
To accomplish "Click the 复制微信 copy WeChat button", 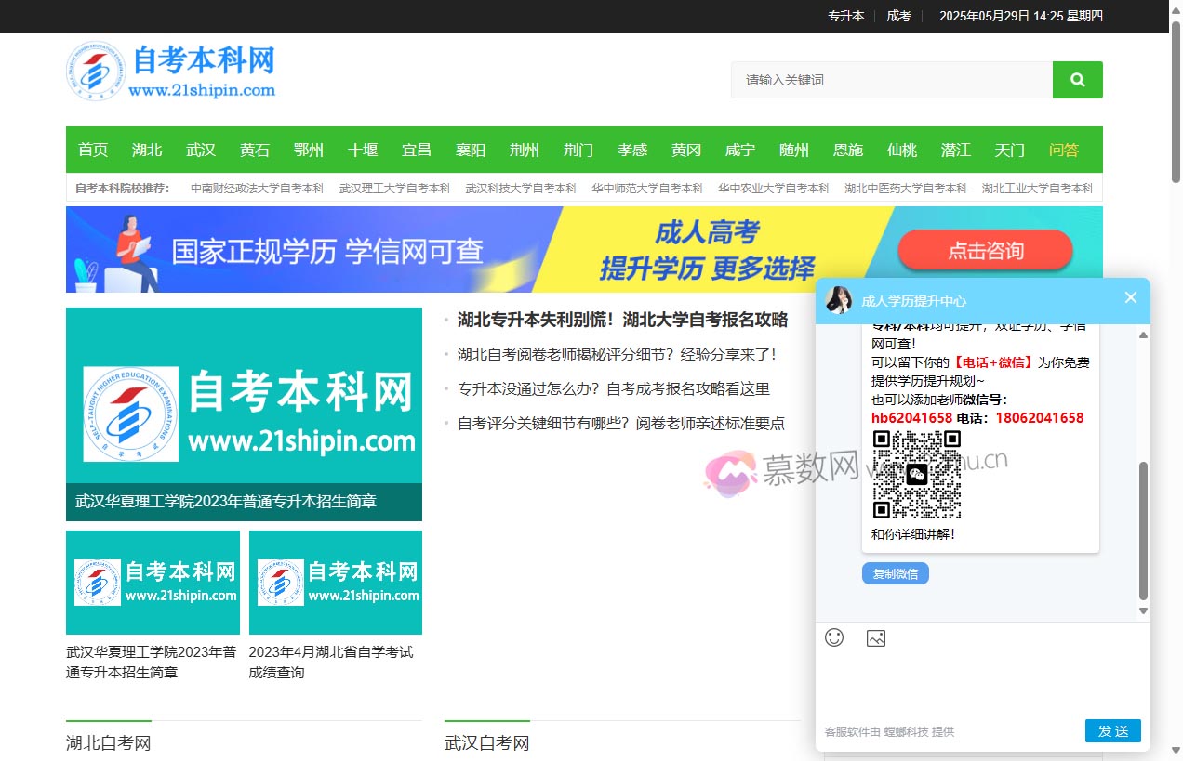I will click(x=895, y=573).
